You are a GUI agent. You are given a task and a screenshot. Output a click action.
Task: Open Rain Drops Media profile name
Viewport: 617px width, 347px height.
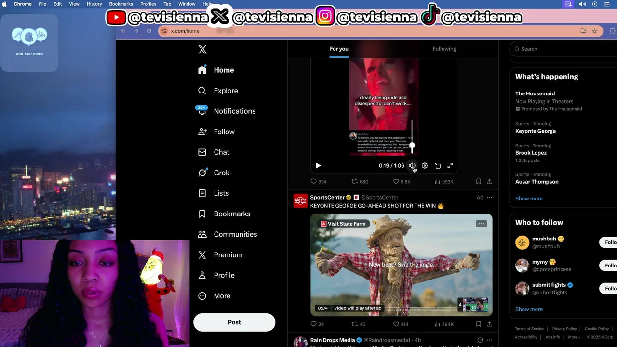[333, 340]
